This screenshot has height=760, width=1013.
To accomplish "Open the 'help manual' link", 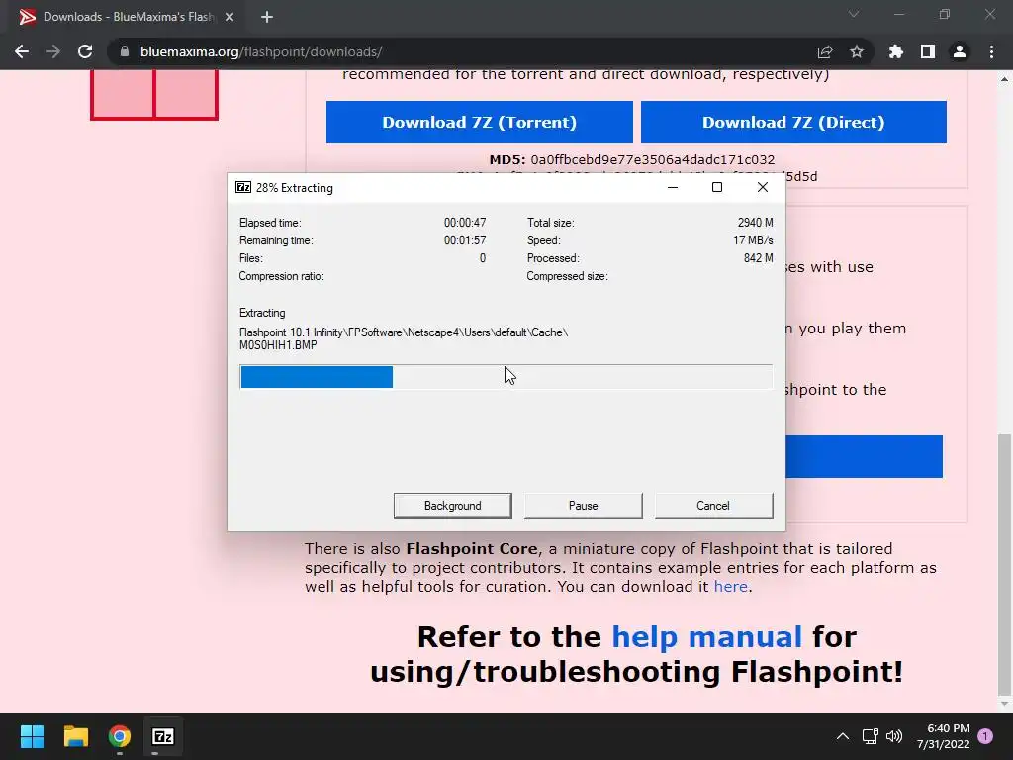I will pyautogui.click(x=706, y=636).
